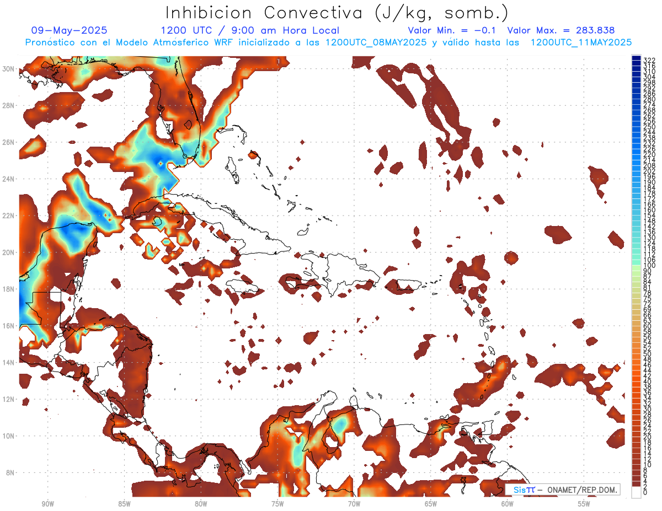Click the 90W longitude label

[47, 504]
